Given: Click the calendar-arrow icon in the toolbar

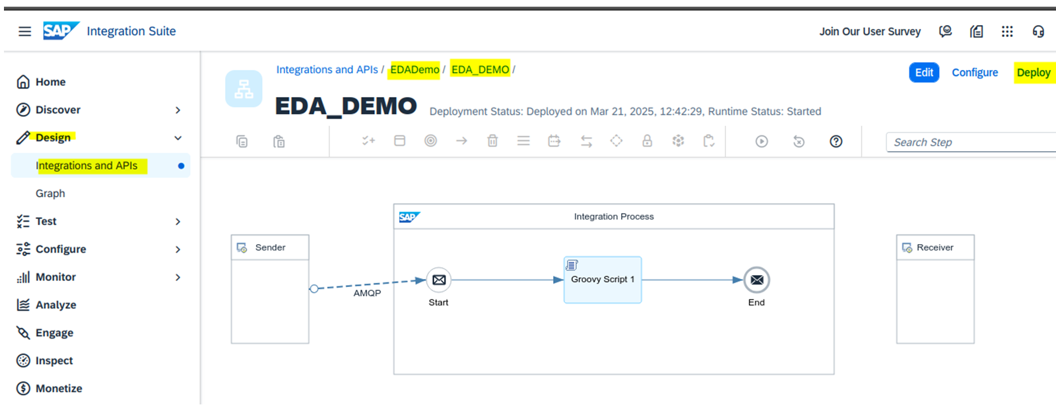Looking at the screenshot, I should [554, 141].
